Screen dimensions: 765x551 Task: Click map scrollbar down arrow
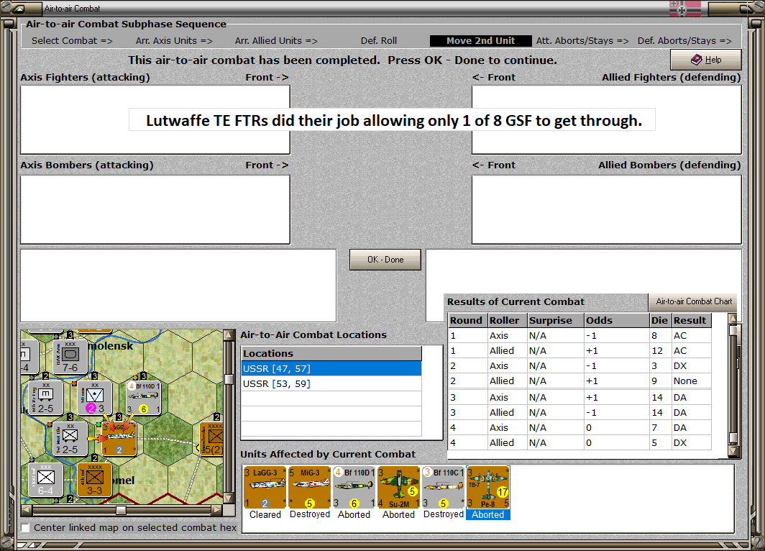229,498
